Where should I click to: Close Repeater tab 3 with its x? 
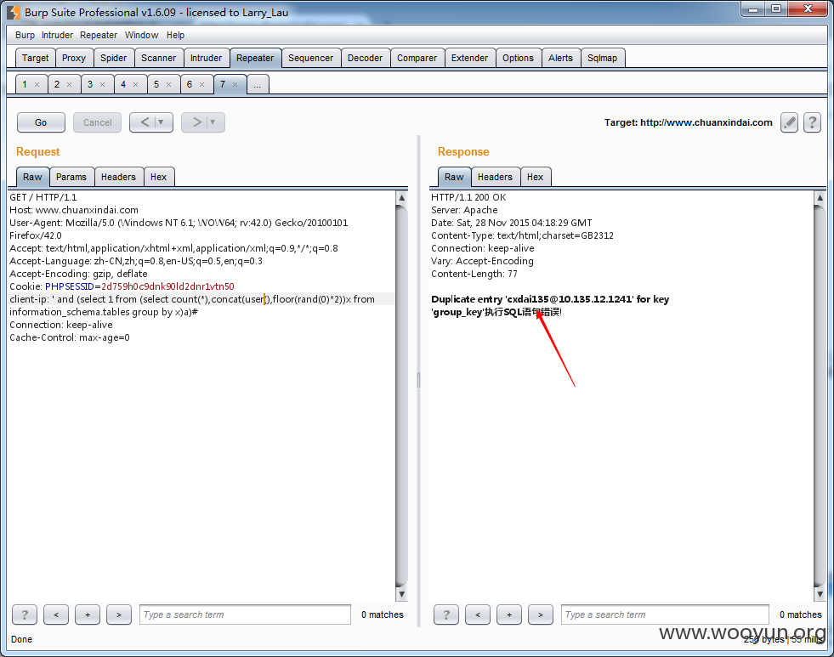(x=102, y=84)
